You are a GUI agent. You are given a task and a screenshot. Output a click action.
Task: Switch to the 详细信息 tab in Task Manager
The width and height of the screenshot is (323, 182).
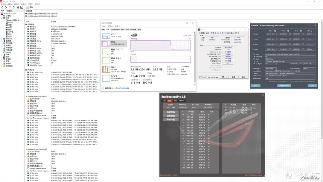[x=133, y=29]
